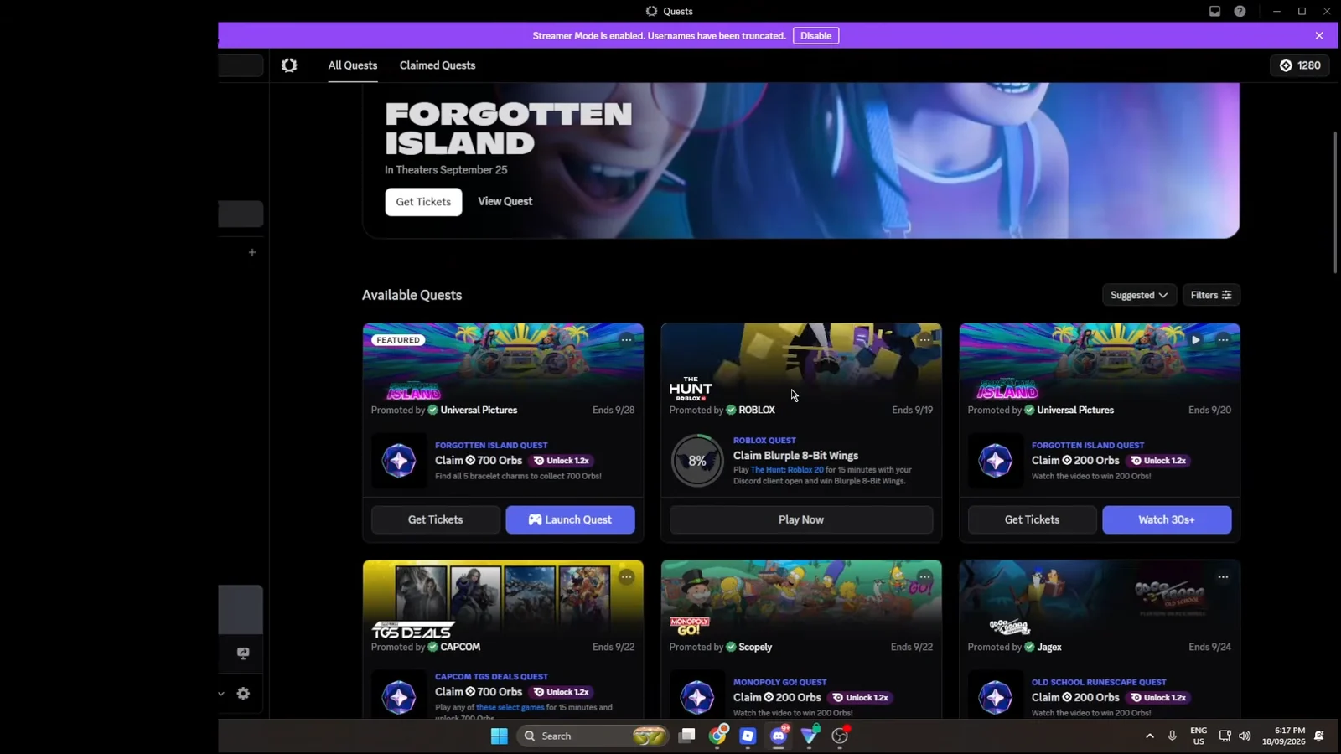Click the taskbar Search box

point(593,736)
